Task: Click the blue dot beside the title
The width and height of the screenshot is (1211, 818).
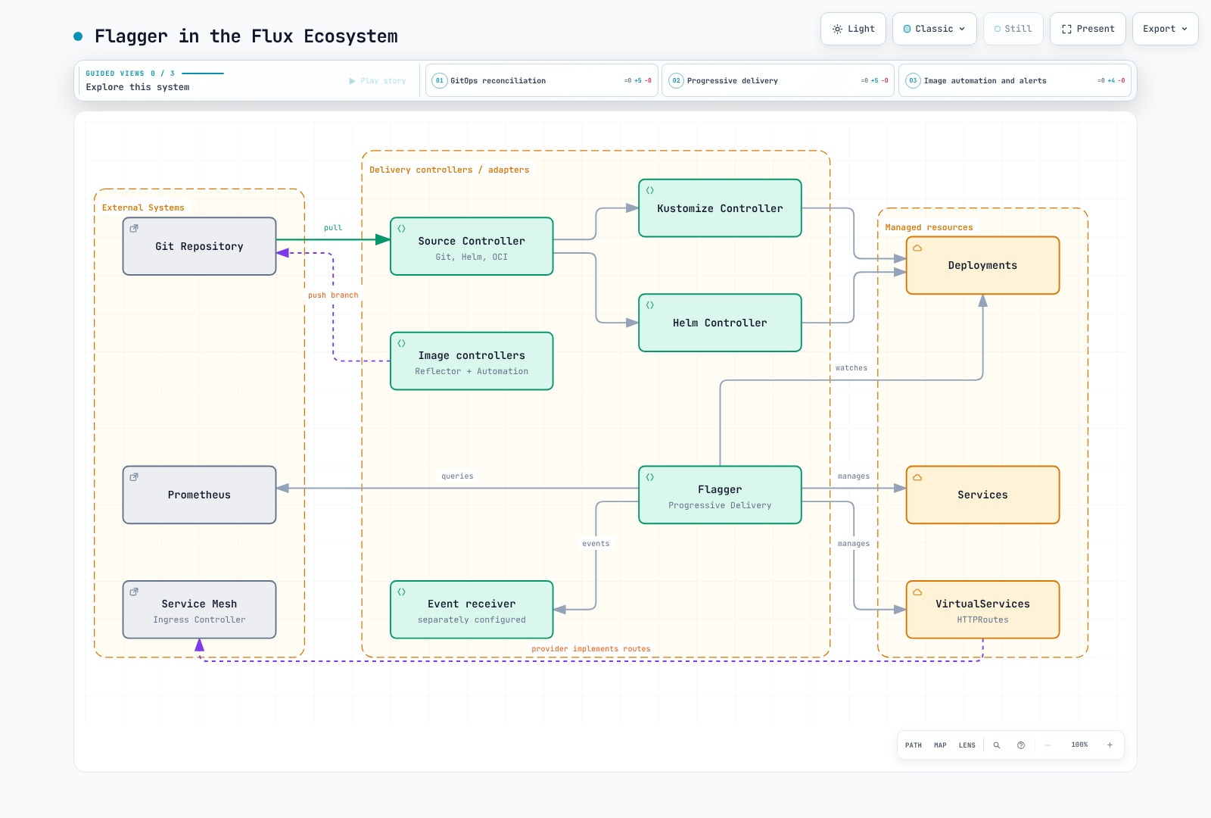Action: click(x=78, y=36)
